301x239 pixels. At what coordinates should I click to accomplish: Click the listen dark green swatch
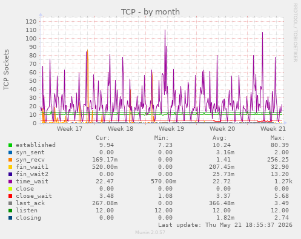(x=10, y=211)
